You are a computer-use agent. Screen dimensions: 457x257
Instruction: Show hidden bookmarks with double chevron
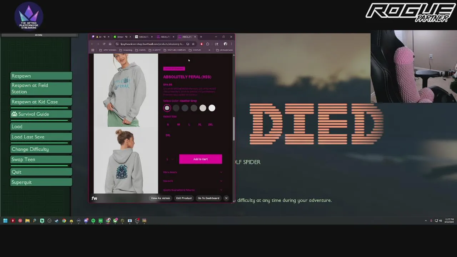(x=209, y=50)
